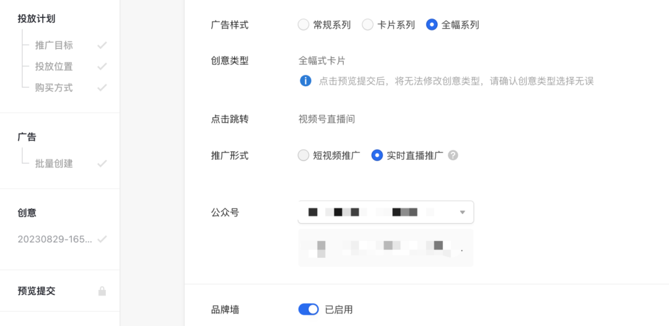This screenshot has height=326, width=669.
Task: Go to 推广目标 step in sidebar
Action: click(x=54, y=45)
